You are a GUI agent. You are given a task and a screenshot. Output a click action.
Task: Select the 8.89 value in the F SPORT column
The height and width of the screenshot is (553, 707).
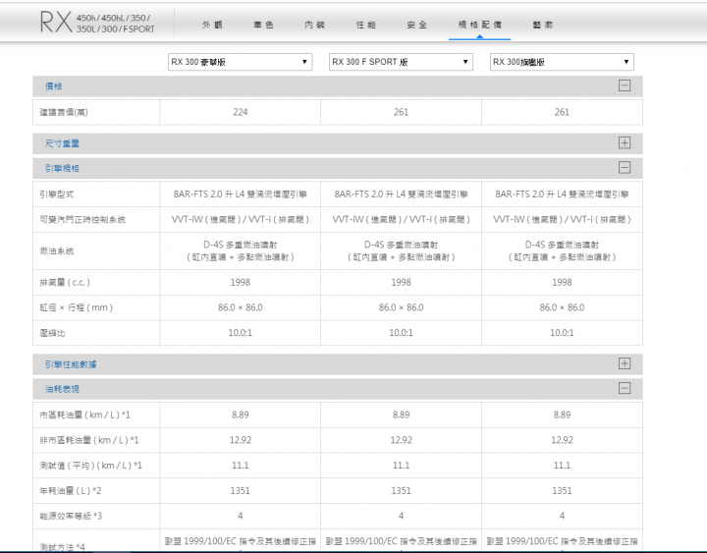(401, 415)
